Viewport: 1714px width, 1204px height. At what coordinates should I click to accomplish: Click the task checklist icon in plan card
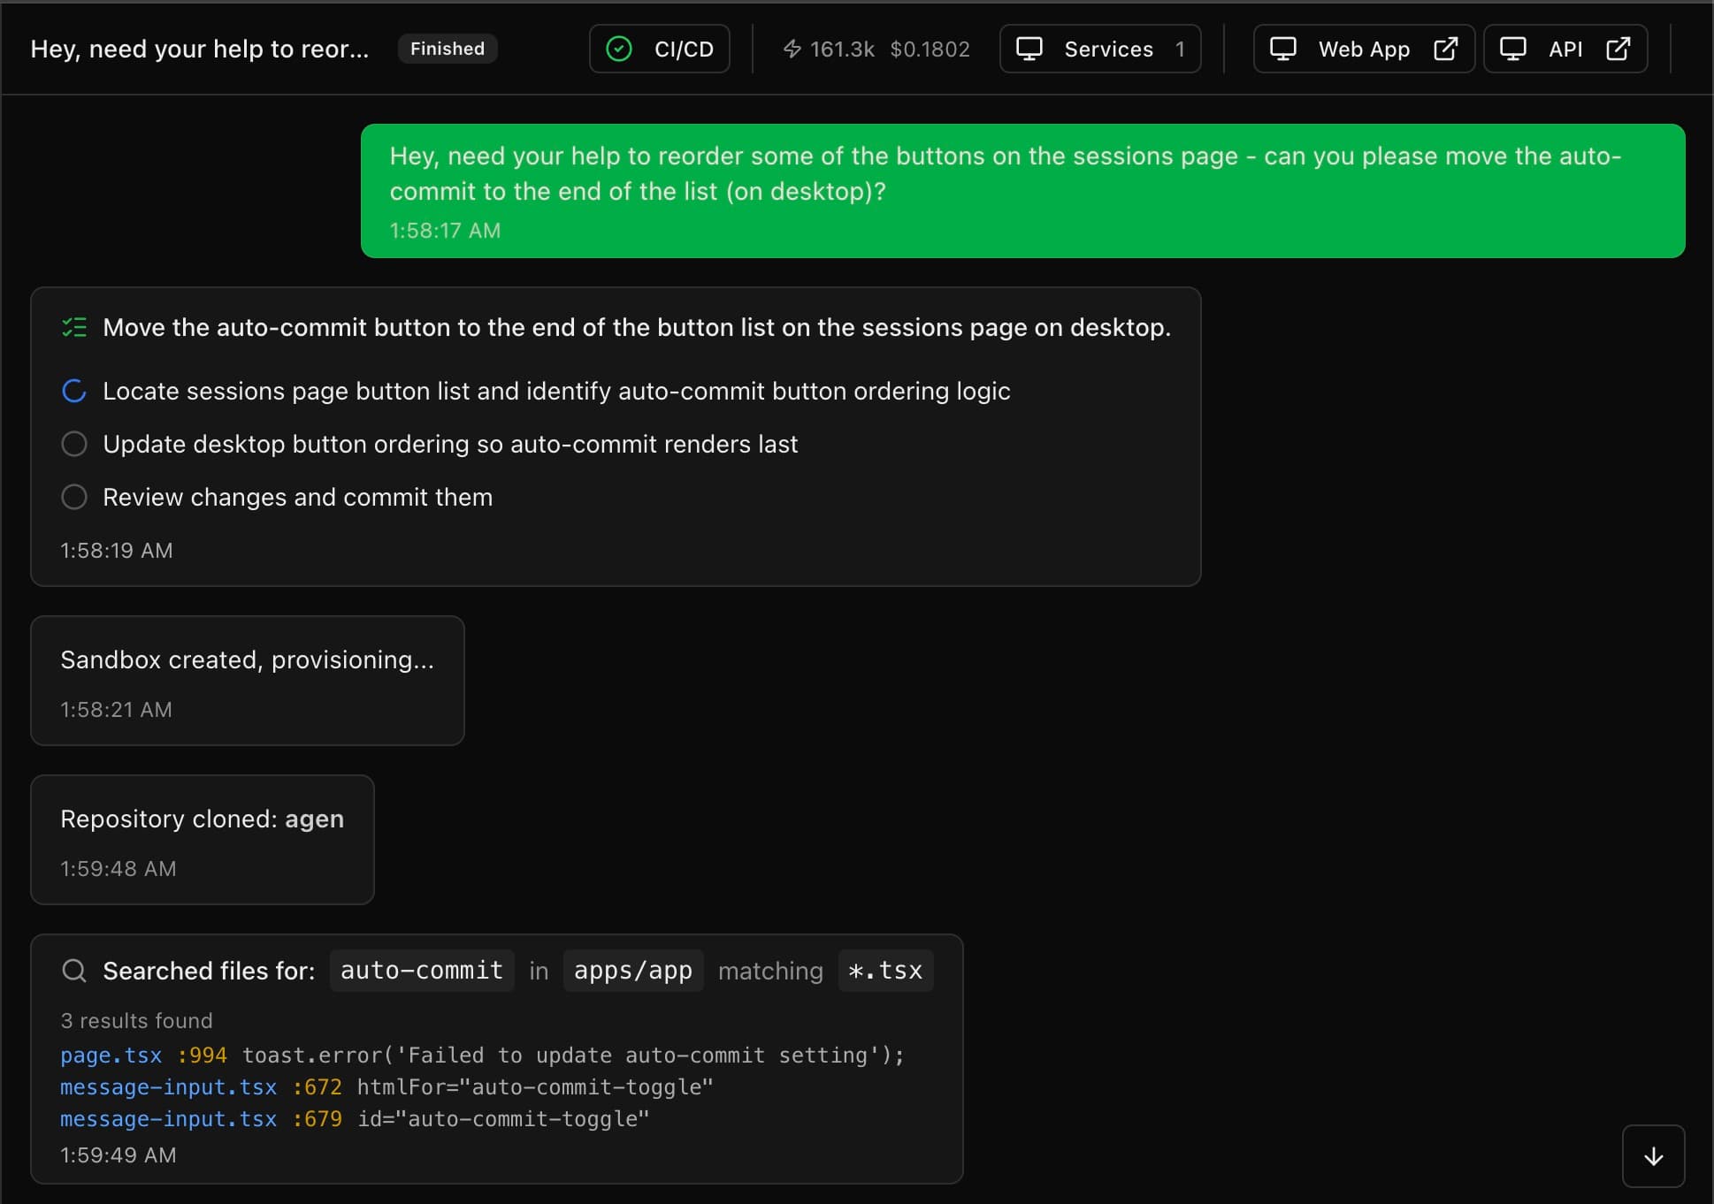(74, 328)
